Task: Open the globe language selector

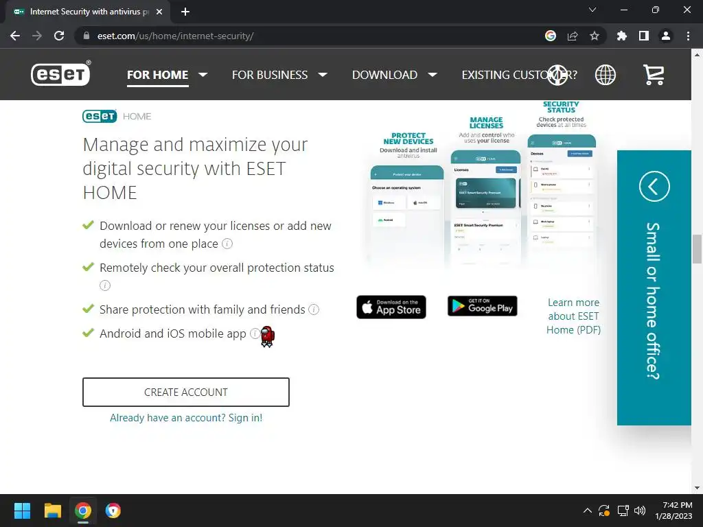Action: (x=606, y=75)
